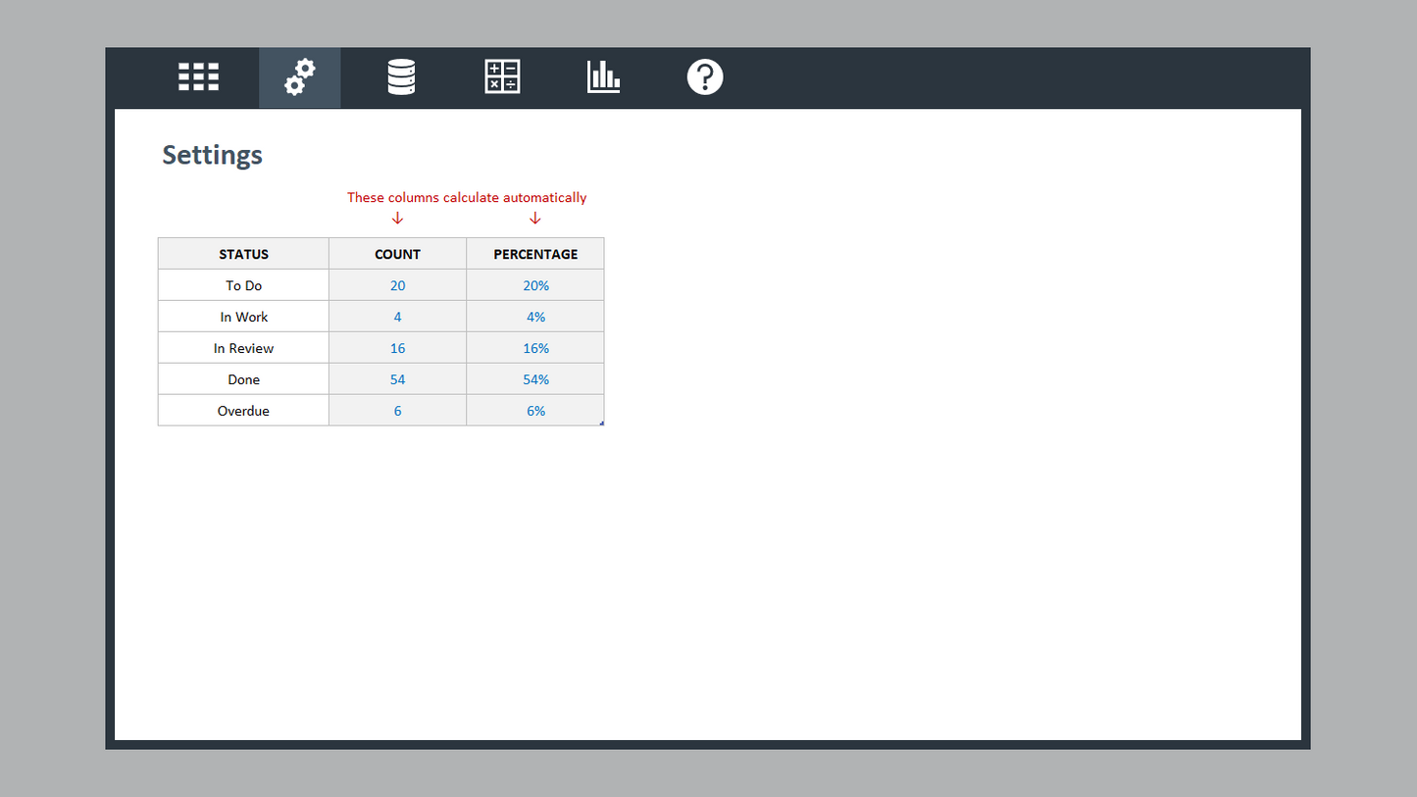Select the In Review percentage 16%
The image size is (1417, 797).
(x=535, y=348)
